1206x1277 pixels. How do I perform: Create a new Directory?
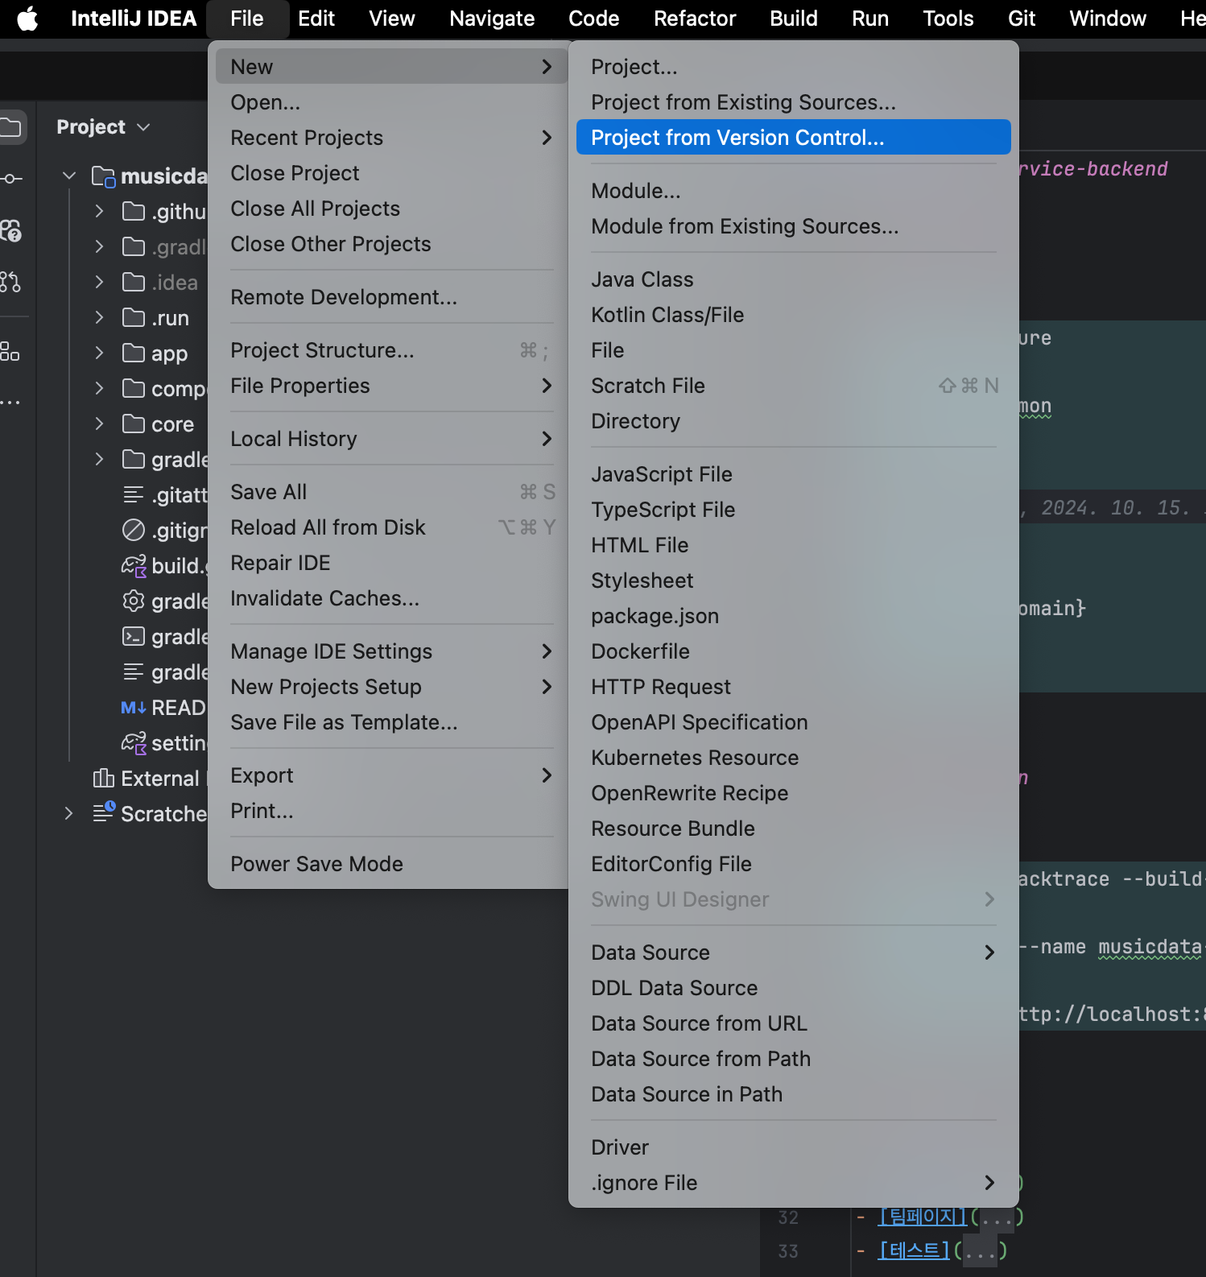pos(794,421)
